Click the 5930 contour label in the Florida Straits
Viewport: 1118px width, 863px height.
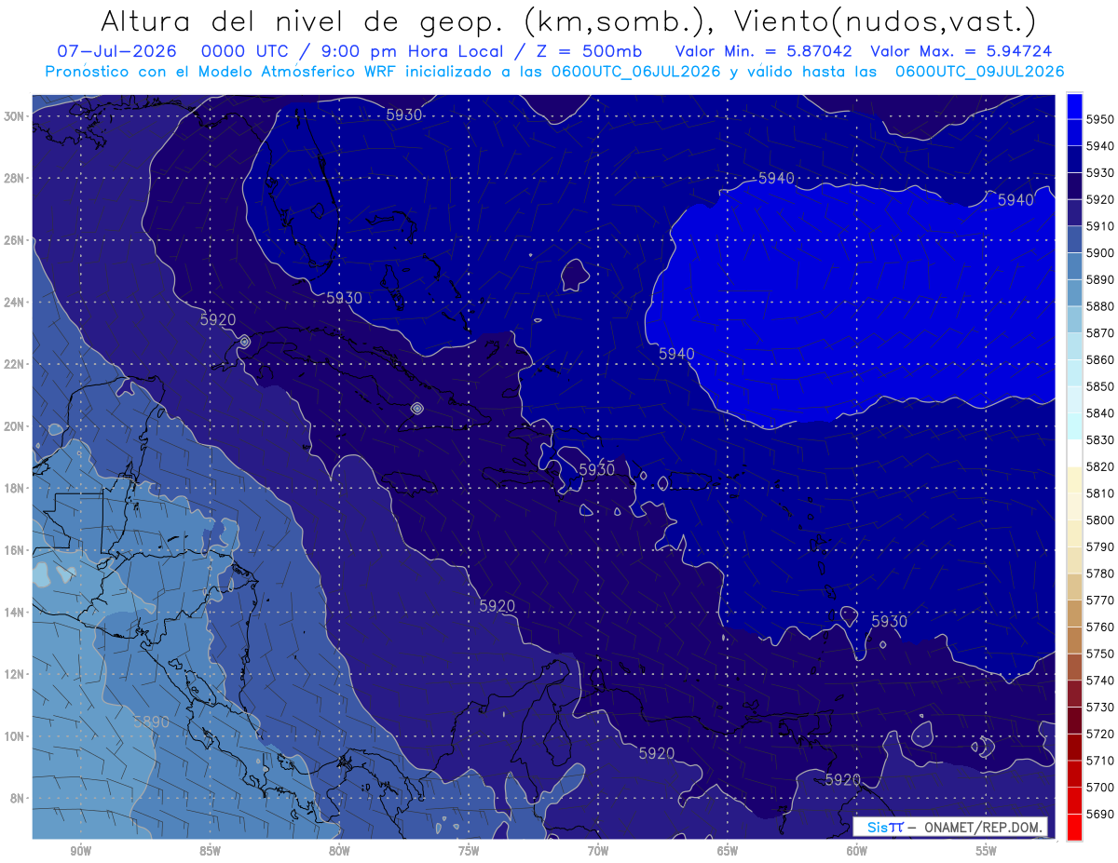coord(344,298)
